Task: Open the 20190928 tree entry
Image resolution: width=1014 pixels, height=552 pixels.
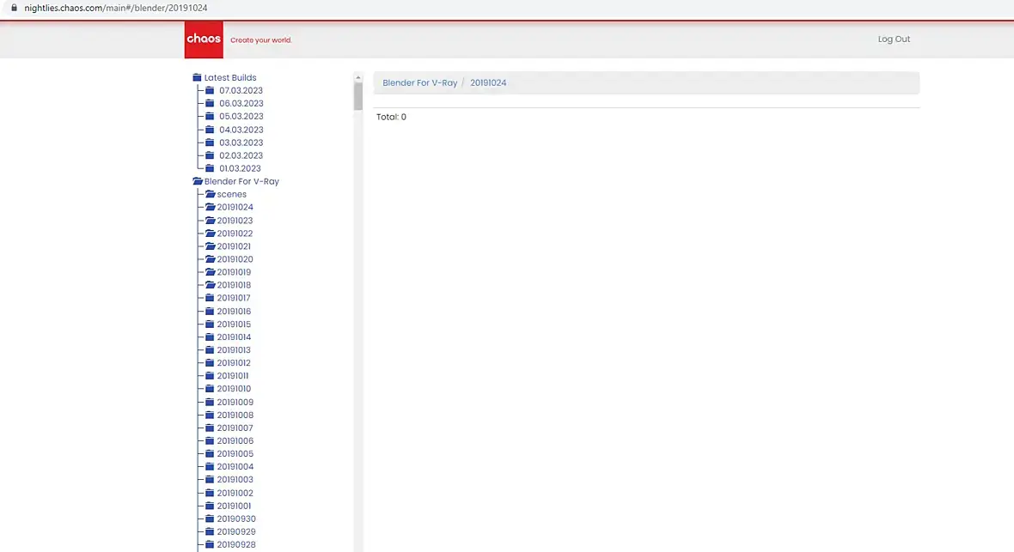Action: (x=236, y=545)
